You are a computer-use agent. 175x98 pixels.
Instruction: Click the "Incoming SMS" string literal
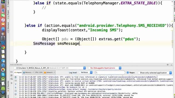(x=103, y=30)
